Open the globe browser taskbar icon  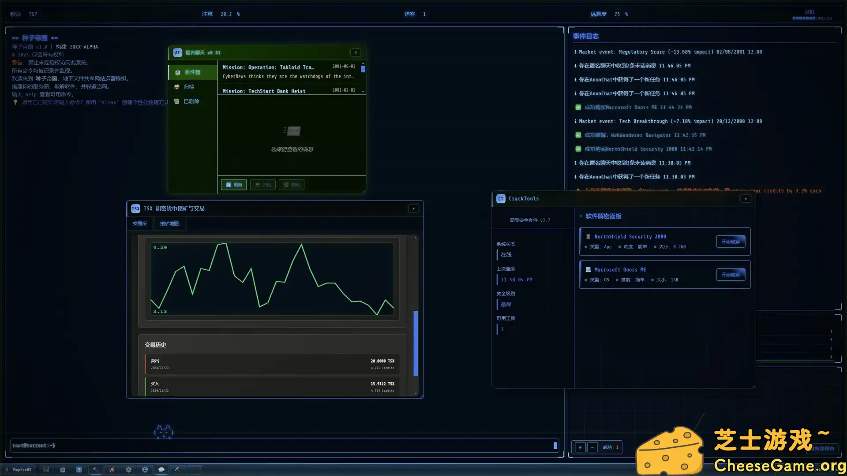[x=145, y=470]
